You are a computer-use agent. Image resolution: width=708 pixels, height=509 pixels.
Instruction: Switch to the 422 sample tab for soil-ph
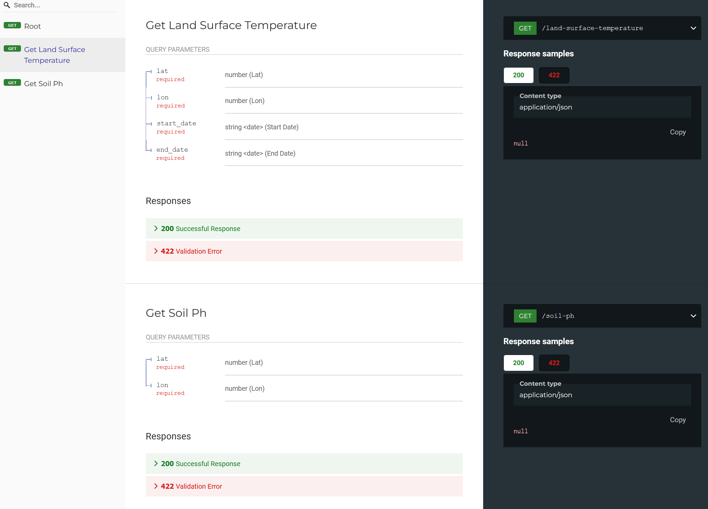coord(554,363)
